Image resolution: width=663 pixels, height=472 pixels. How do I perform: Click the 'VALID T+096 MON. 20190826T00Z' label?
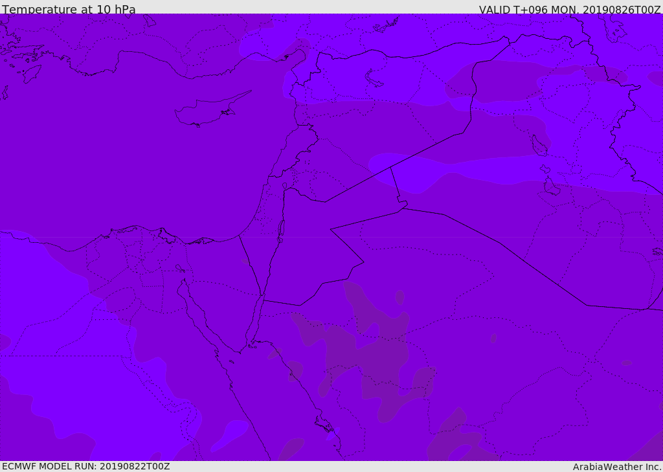570,10
